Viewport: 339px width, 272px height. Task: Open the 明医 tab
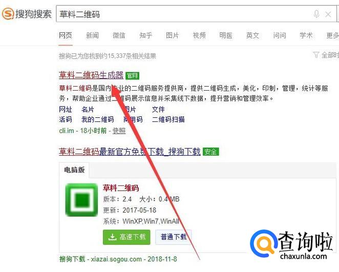tap(226, 35)
